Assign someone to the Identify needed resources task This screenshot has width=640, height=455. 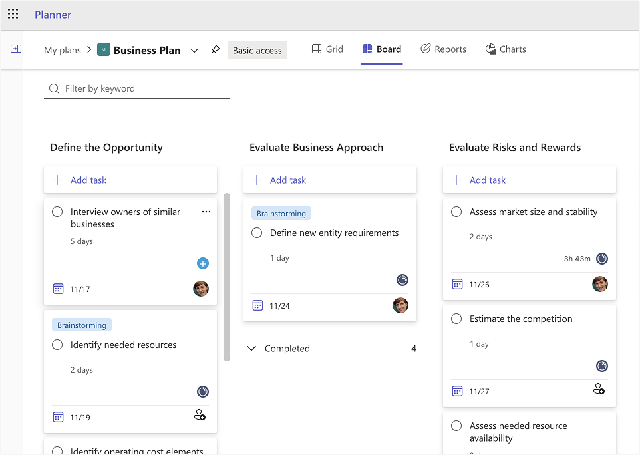(x=200, y=415)
